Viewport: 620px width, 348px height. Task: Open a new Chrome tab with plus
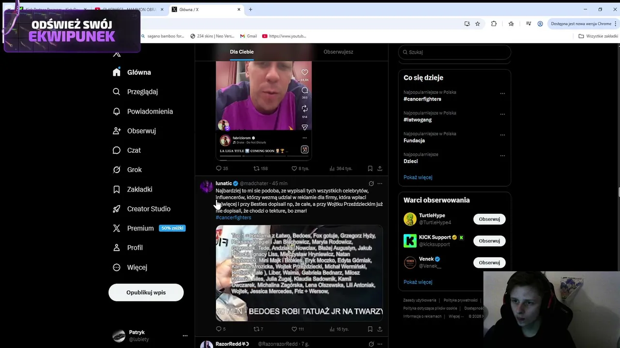(250, 9)
